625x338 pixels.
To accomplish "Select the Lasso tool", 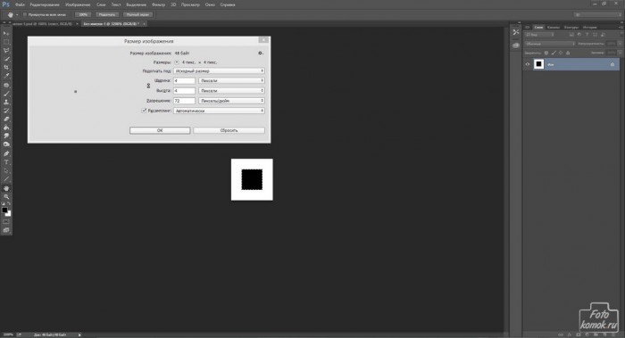I will (6, 51).
